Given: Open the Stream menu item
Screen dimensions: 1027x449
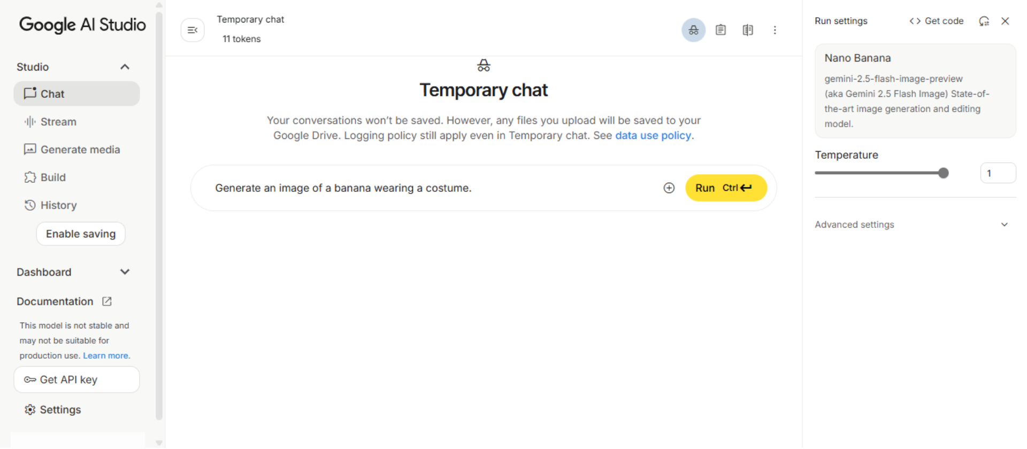Looking at the screenshot, I should pos(58,122).
